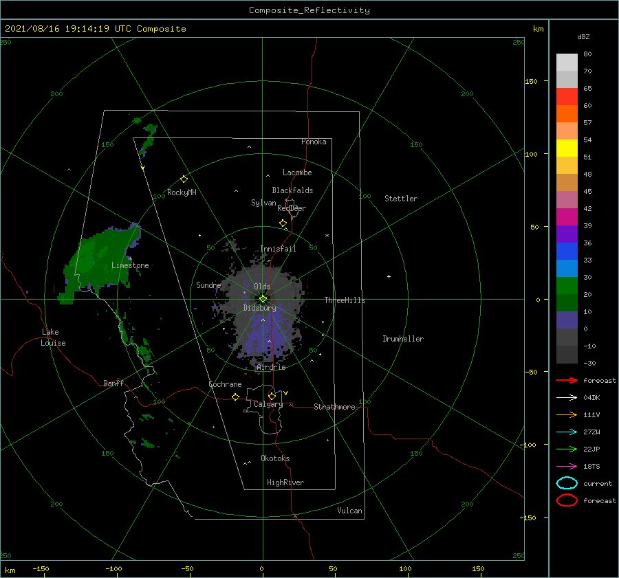Pick bright yellow swatch between 54 and 51
This screenshot has width=619, height=578.
coord(567,148)
